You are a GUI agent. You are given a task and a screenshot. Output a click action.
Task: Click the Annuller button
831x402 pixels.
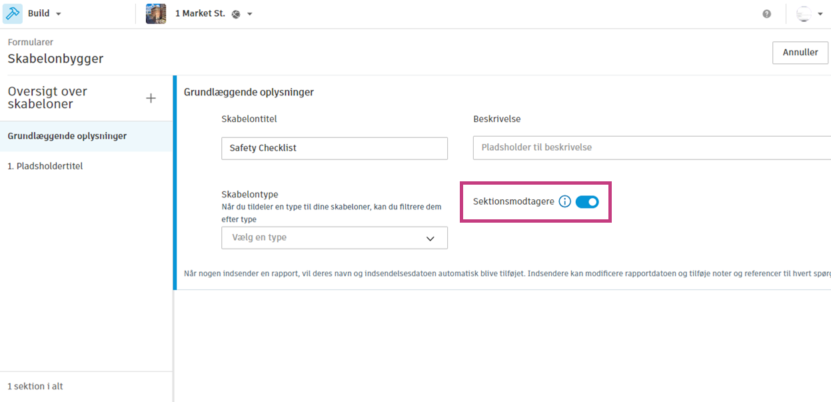800,53
